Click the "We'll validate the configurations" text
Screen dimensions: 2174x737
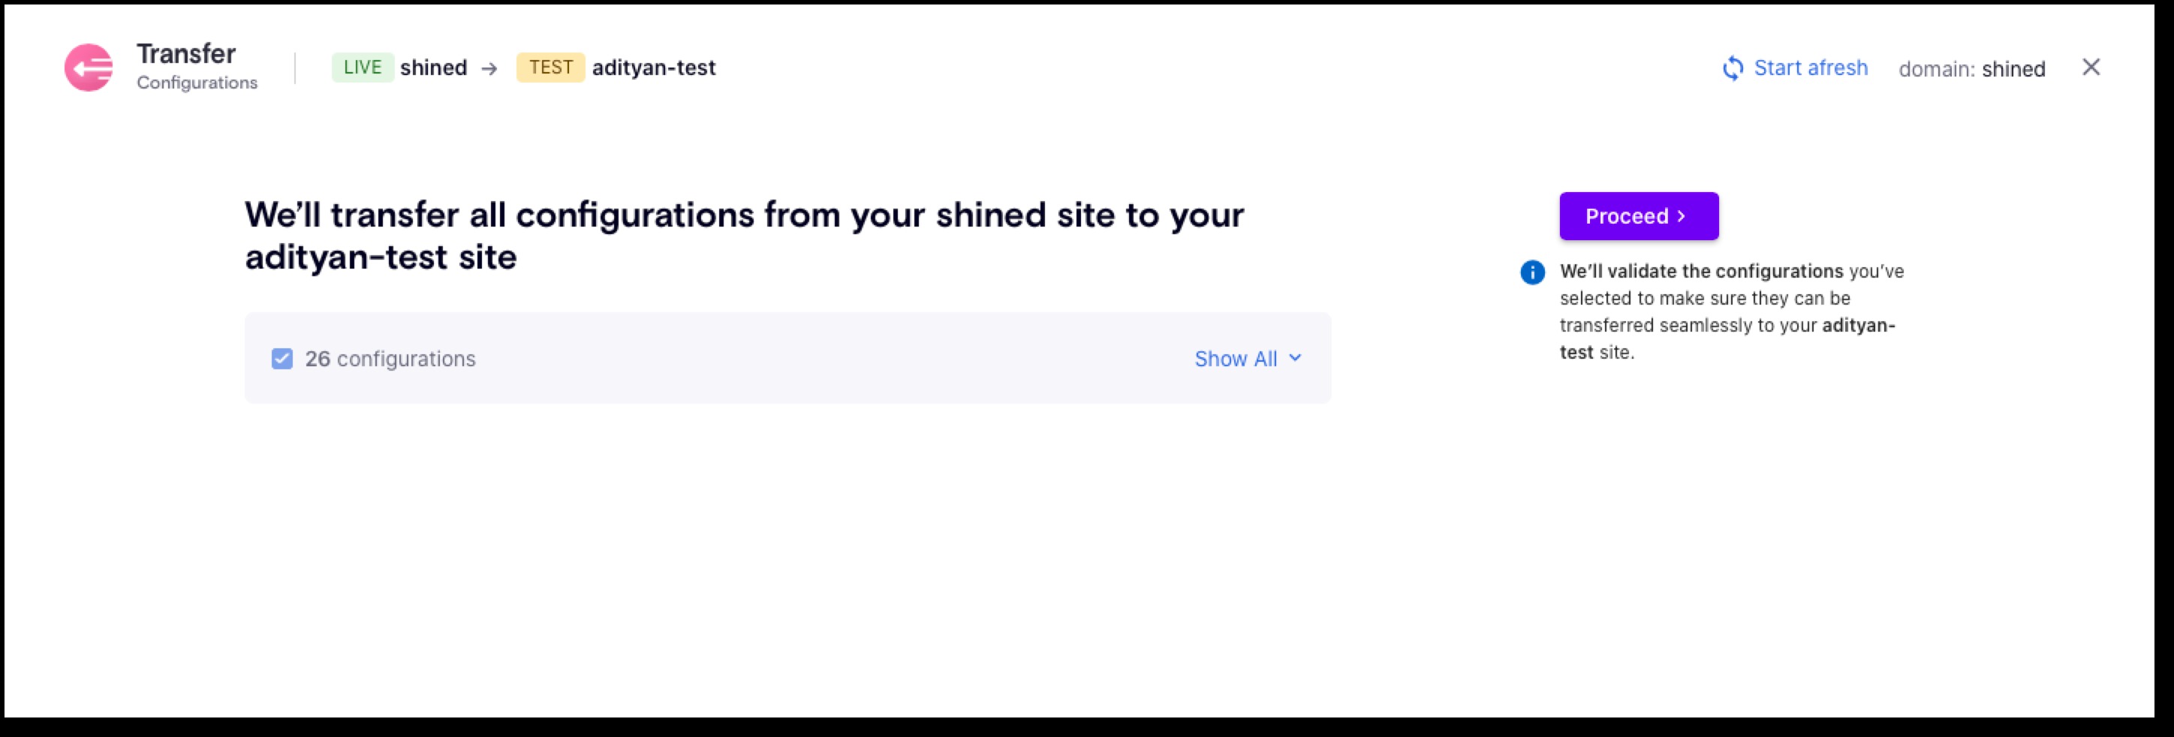pyautogui.click(x=1700, y=271)
